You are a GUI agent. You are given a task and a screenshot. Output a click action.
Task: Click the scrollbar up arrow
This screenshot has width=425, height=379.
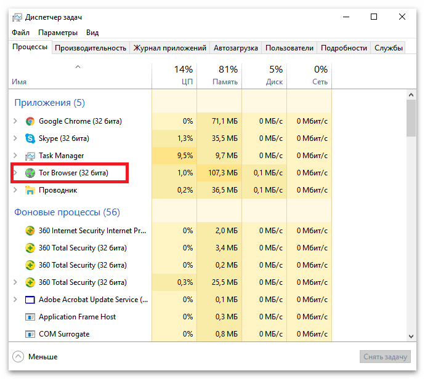(x=411, y=95)
